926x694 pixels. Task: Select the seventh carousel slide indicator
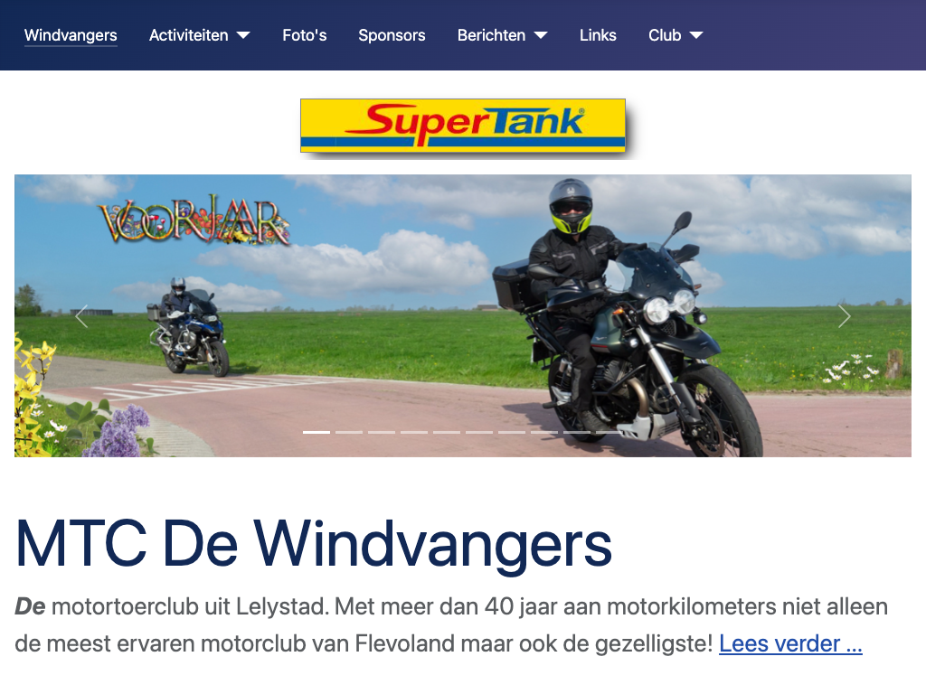pyautogui.click(x=512, y=433)
